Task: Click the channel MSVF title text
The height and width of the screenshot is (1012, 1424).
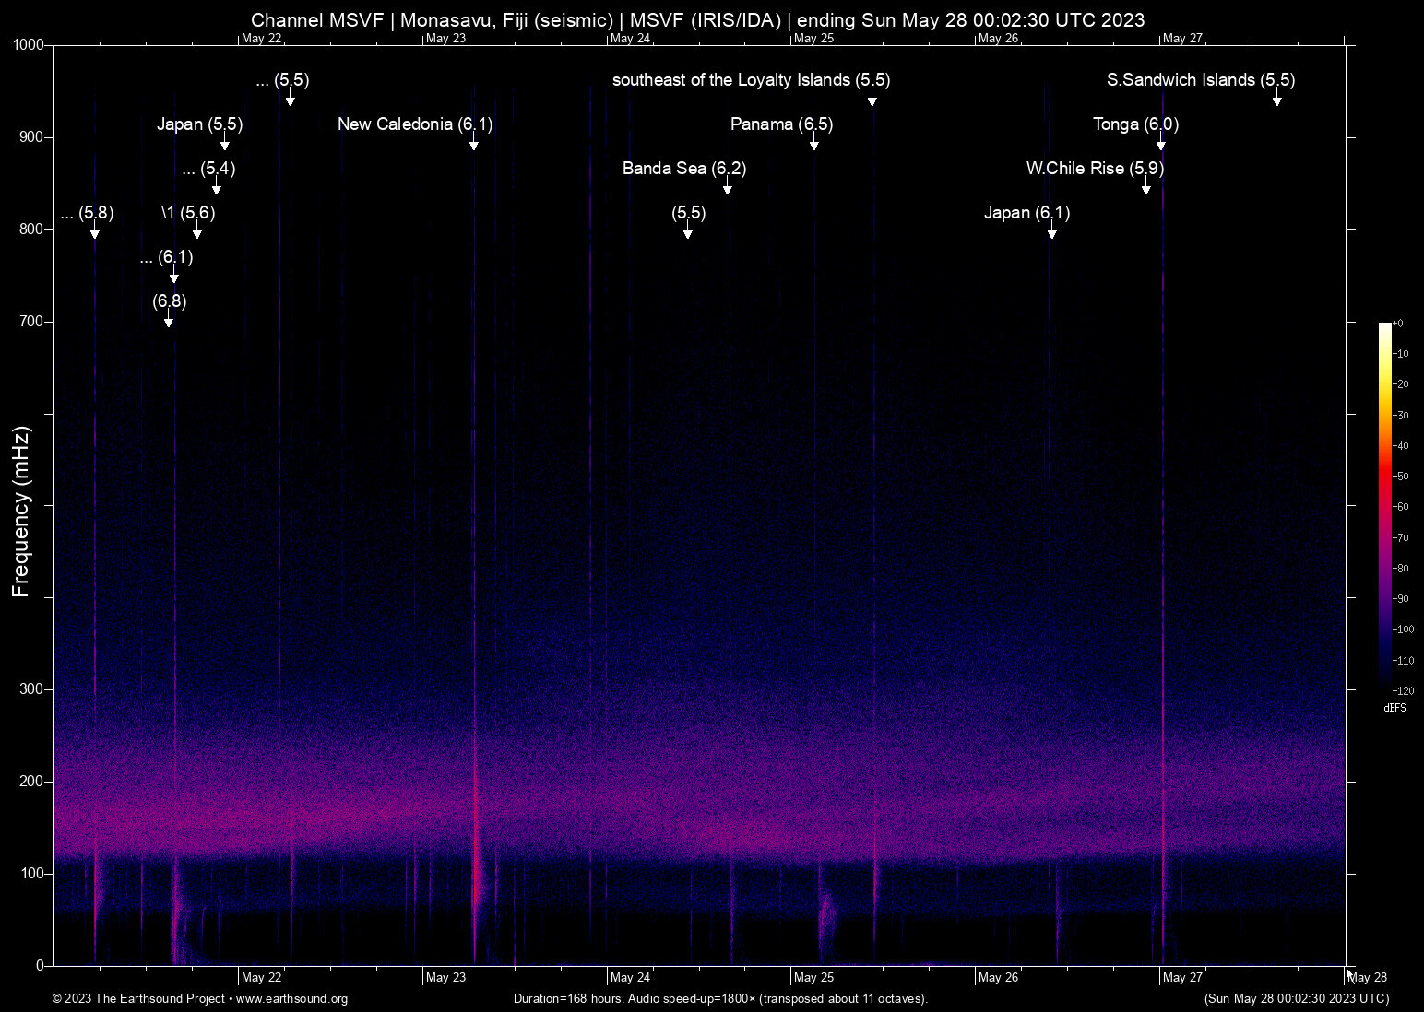Action: point(698,19)
